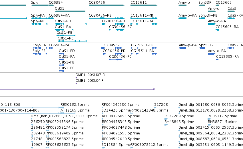The height and width of the screenshot is (149, 243).
Task: Click the CG15611-PA protein label
Action: coord(142,51)
